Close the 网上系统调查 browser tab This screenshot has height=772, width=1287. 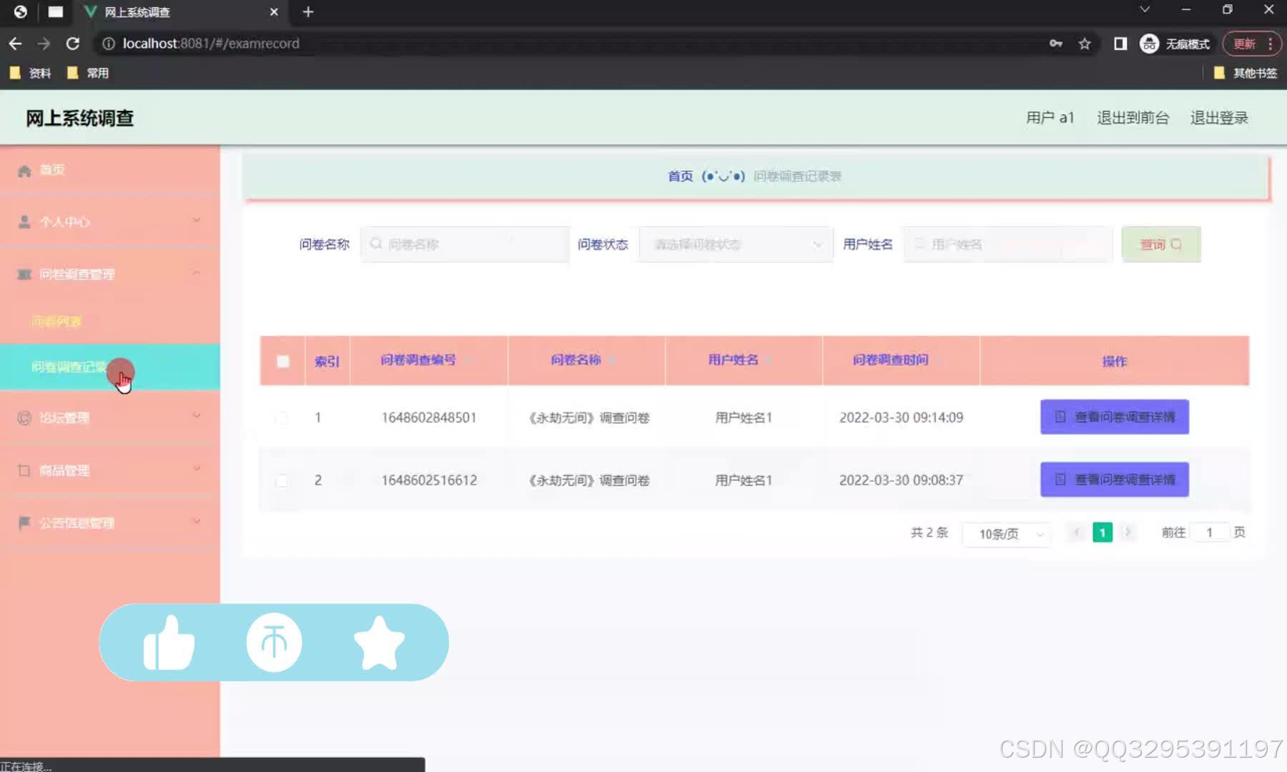coord(274,11)
